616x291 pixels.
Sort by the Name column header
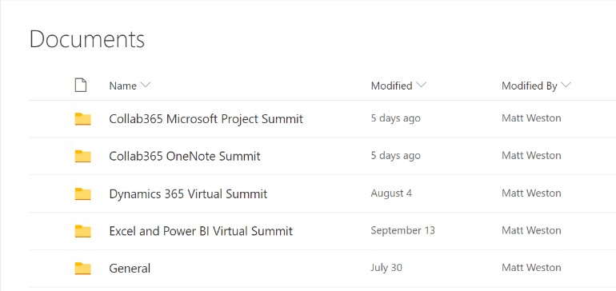(x=123, y=86)
